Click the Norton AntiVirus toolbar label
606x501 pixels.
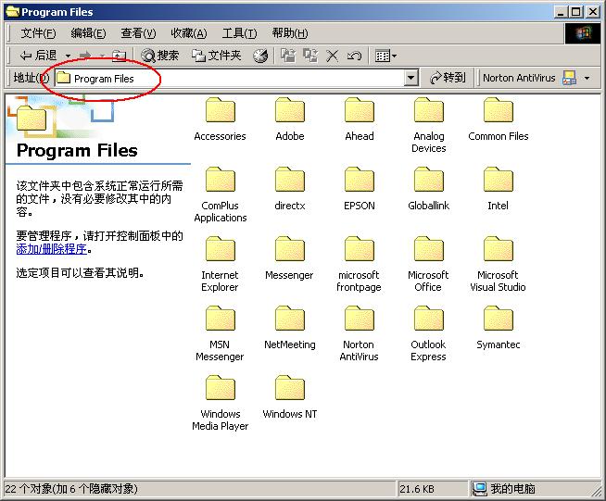519,78
